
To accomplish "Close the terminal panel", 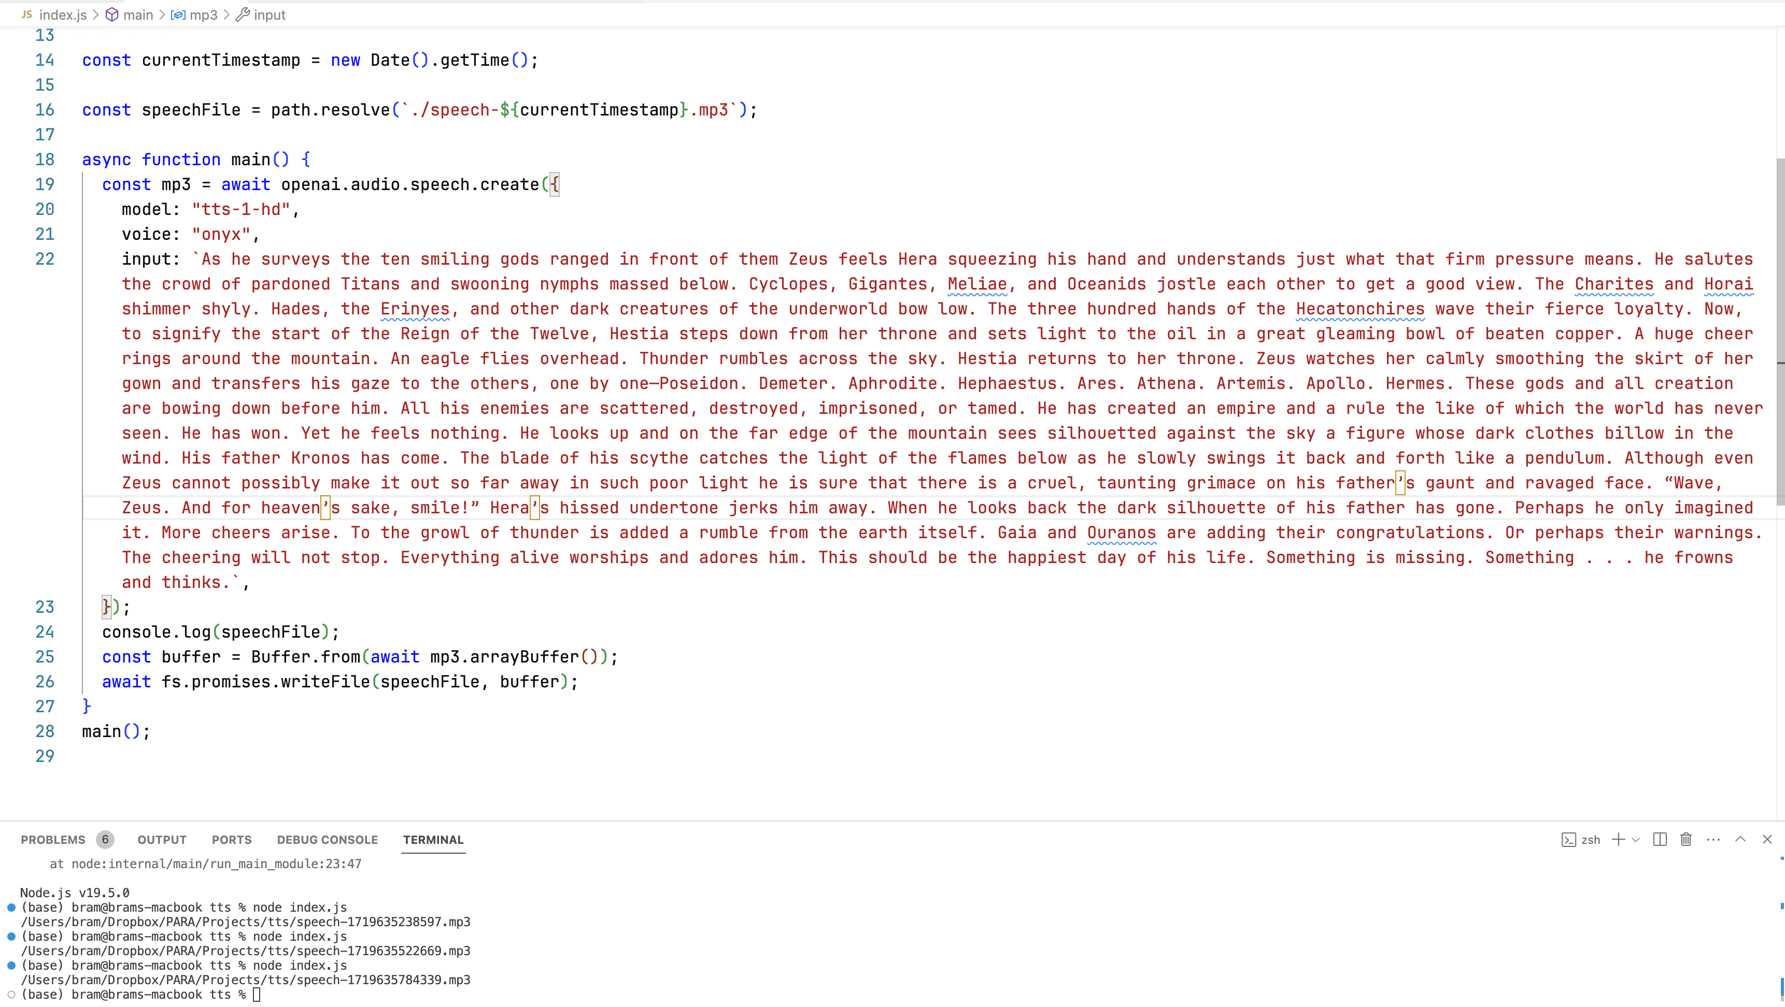I will (1767, 839).
